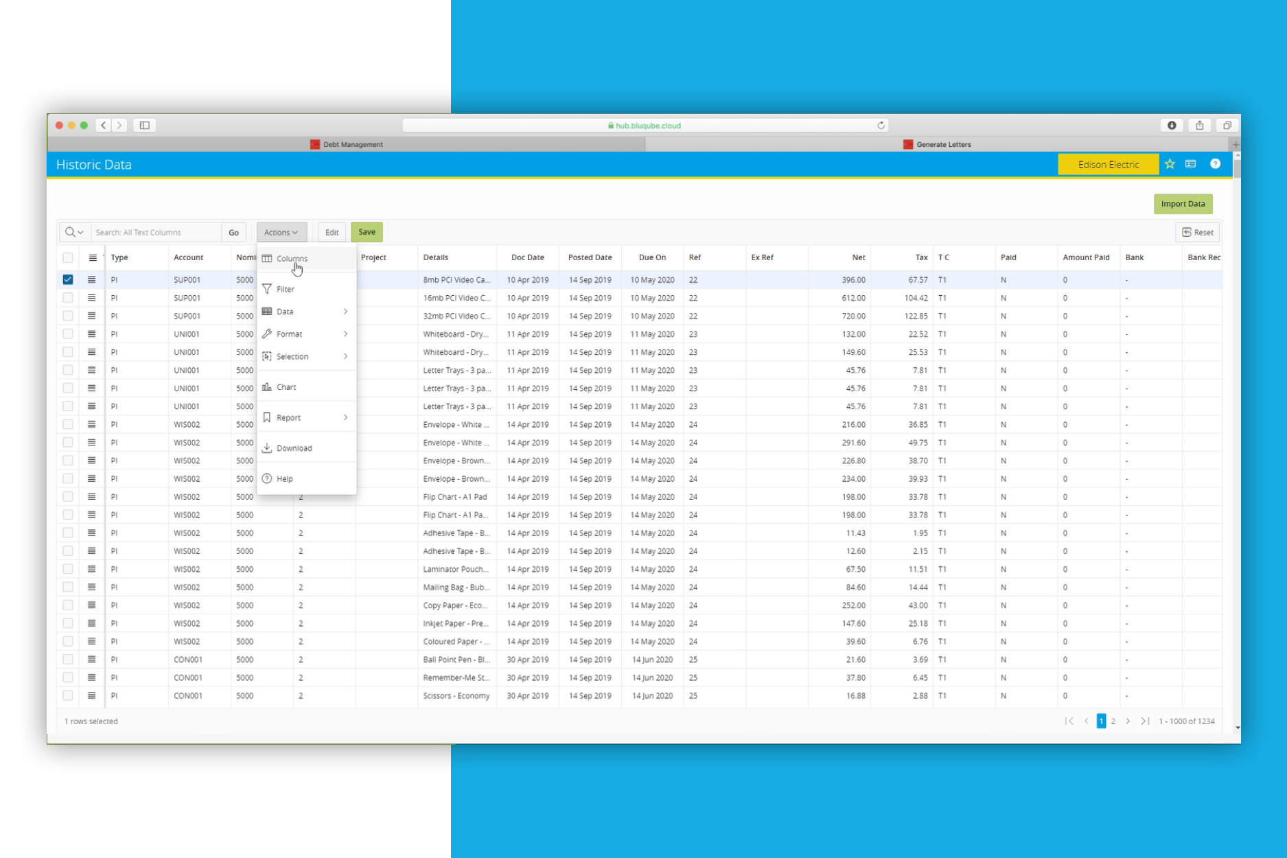Click the favorites star icon
The height and width of the screenshot is (858, 1287).
(1170, 164)
